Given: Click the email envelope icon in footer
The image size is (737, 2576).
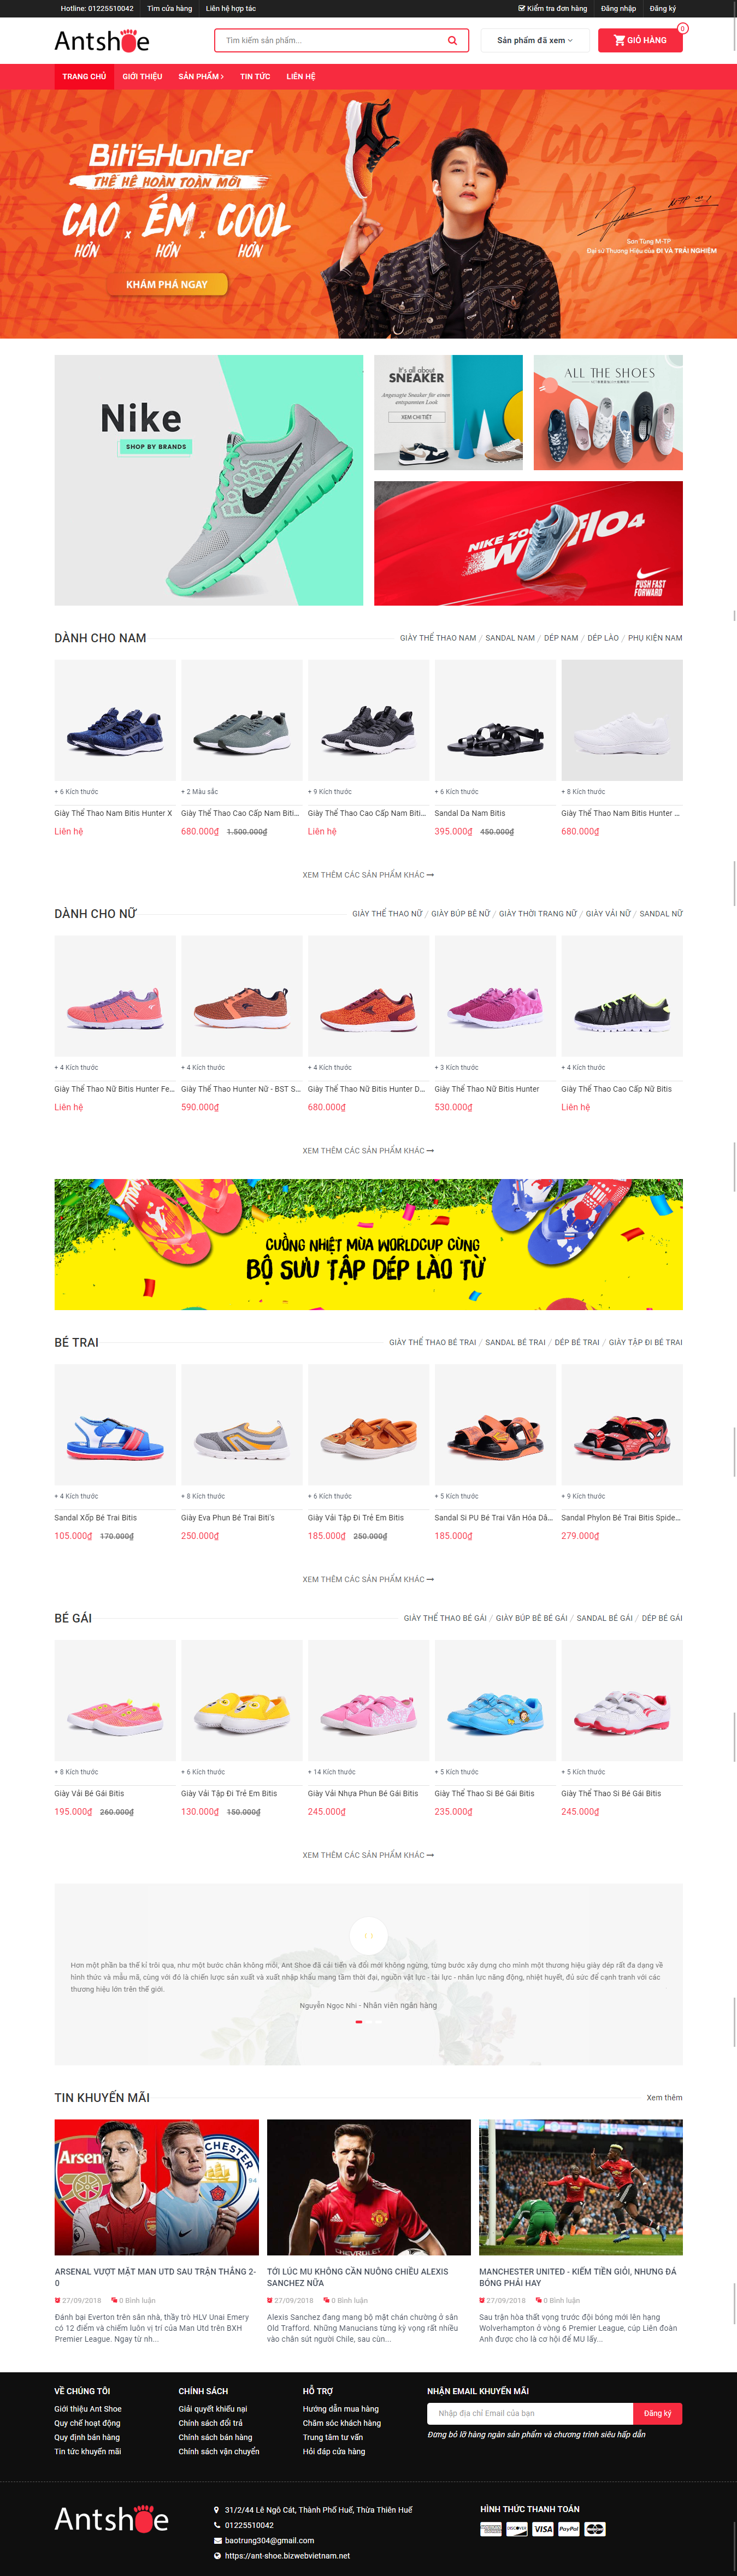Looking at the screenshot, I should point(218,2540).
